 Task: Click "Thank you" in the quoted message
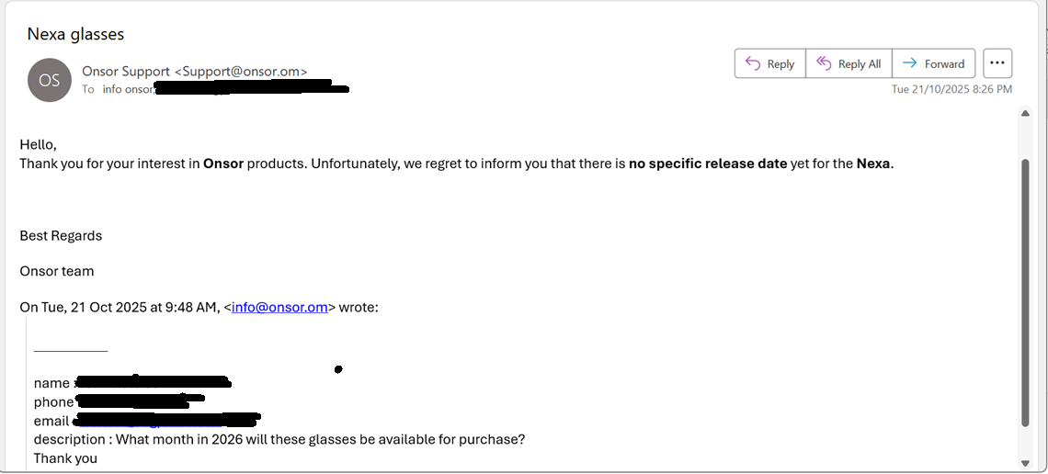tap(65, 457)
